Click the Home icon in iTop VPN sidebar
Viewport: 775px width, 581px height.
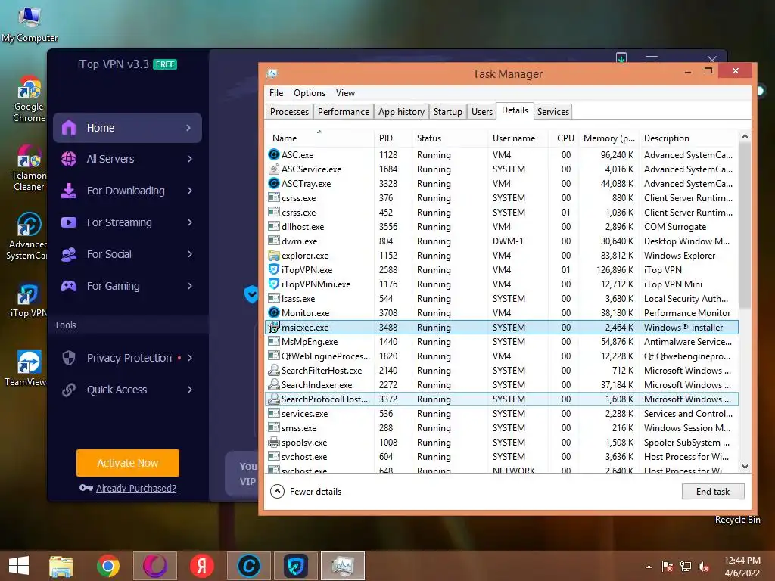(69, 127)
